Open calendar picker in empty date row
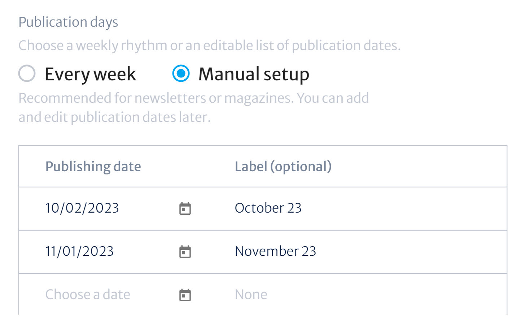Image resolution: width=525 pixels, height=320 pixels. [185, 295]
